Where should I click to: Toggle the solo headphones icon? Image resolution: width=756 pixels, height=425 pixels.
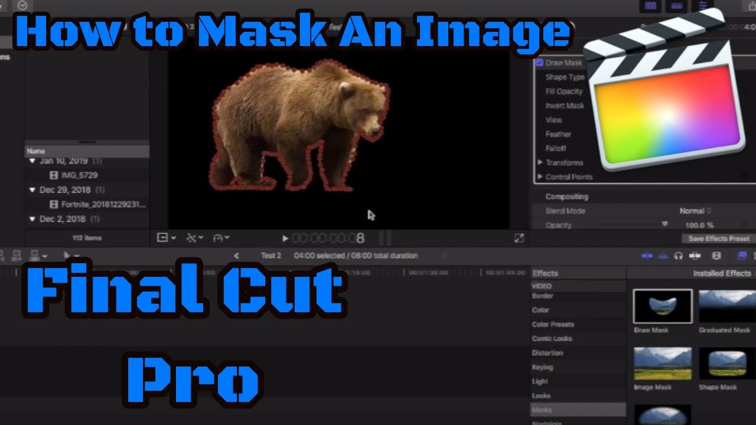click(678, 256)
